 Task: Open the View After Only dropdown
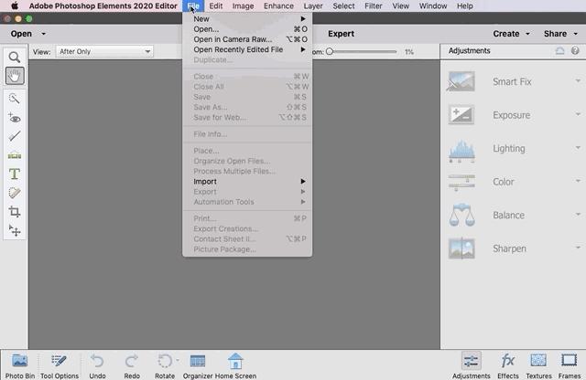point(104,51)
